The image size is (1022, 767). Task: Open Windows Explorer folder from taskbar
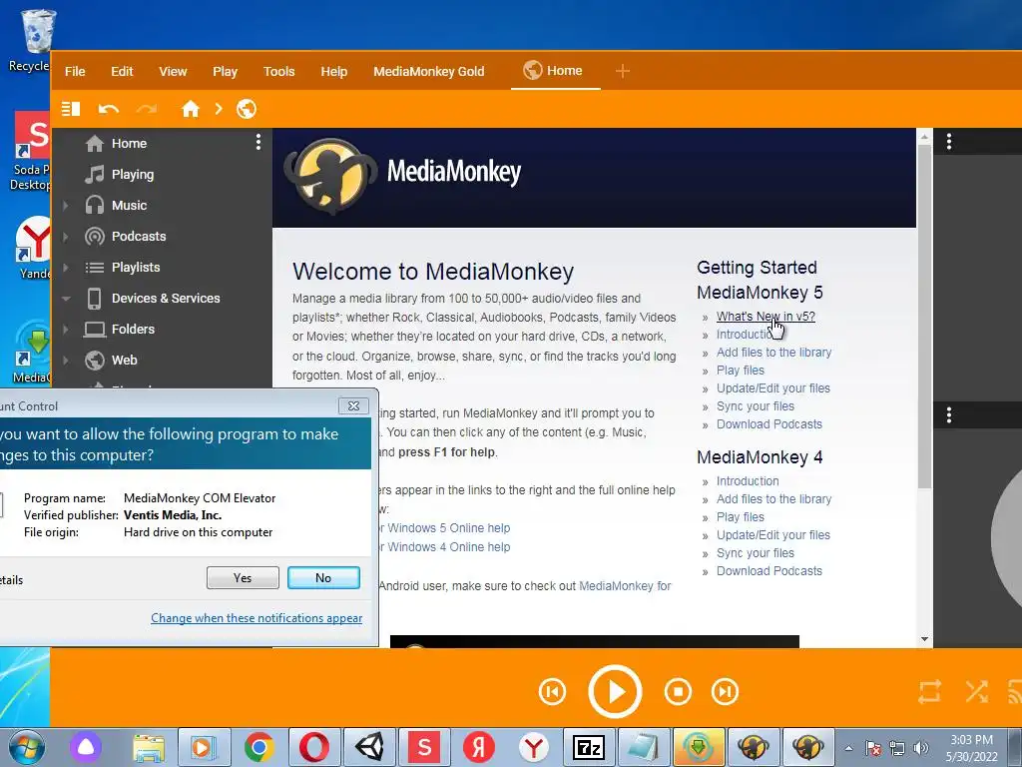click(150, 747)
